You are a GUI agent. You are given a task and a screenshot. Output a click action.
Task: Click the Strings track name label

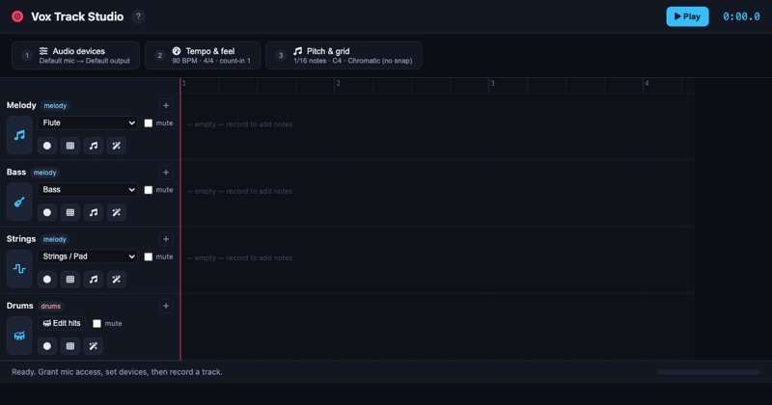(21, 239)
